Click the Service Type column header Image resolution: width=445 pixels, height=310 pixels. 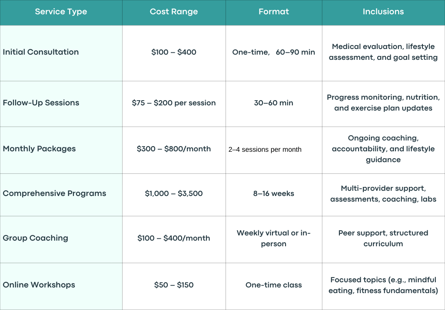click(x=61, y=13)
